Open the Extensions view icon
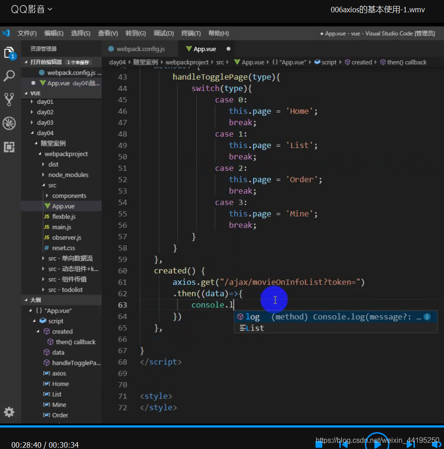 click(9, 147)
